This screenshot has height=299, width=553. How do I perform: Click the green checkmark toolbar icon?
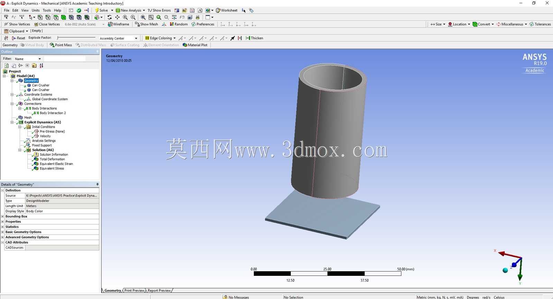point(79,10)
